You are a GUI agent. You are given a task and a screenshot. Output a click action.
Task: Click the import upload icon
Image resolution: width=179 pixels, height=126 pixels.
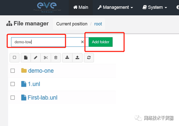[77, 58]
